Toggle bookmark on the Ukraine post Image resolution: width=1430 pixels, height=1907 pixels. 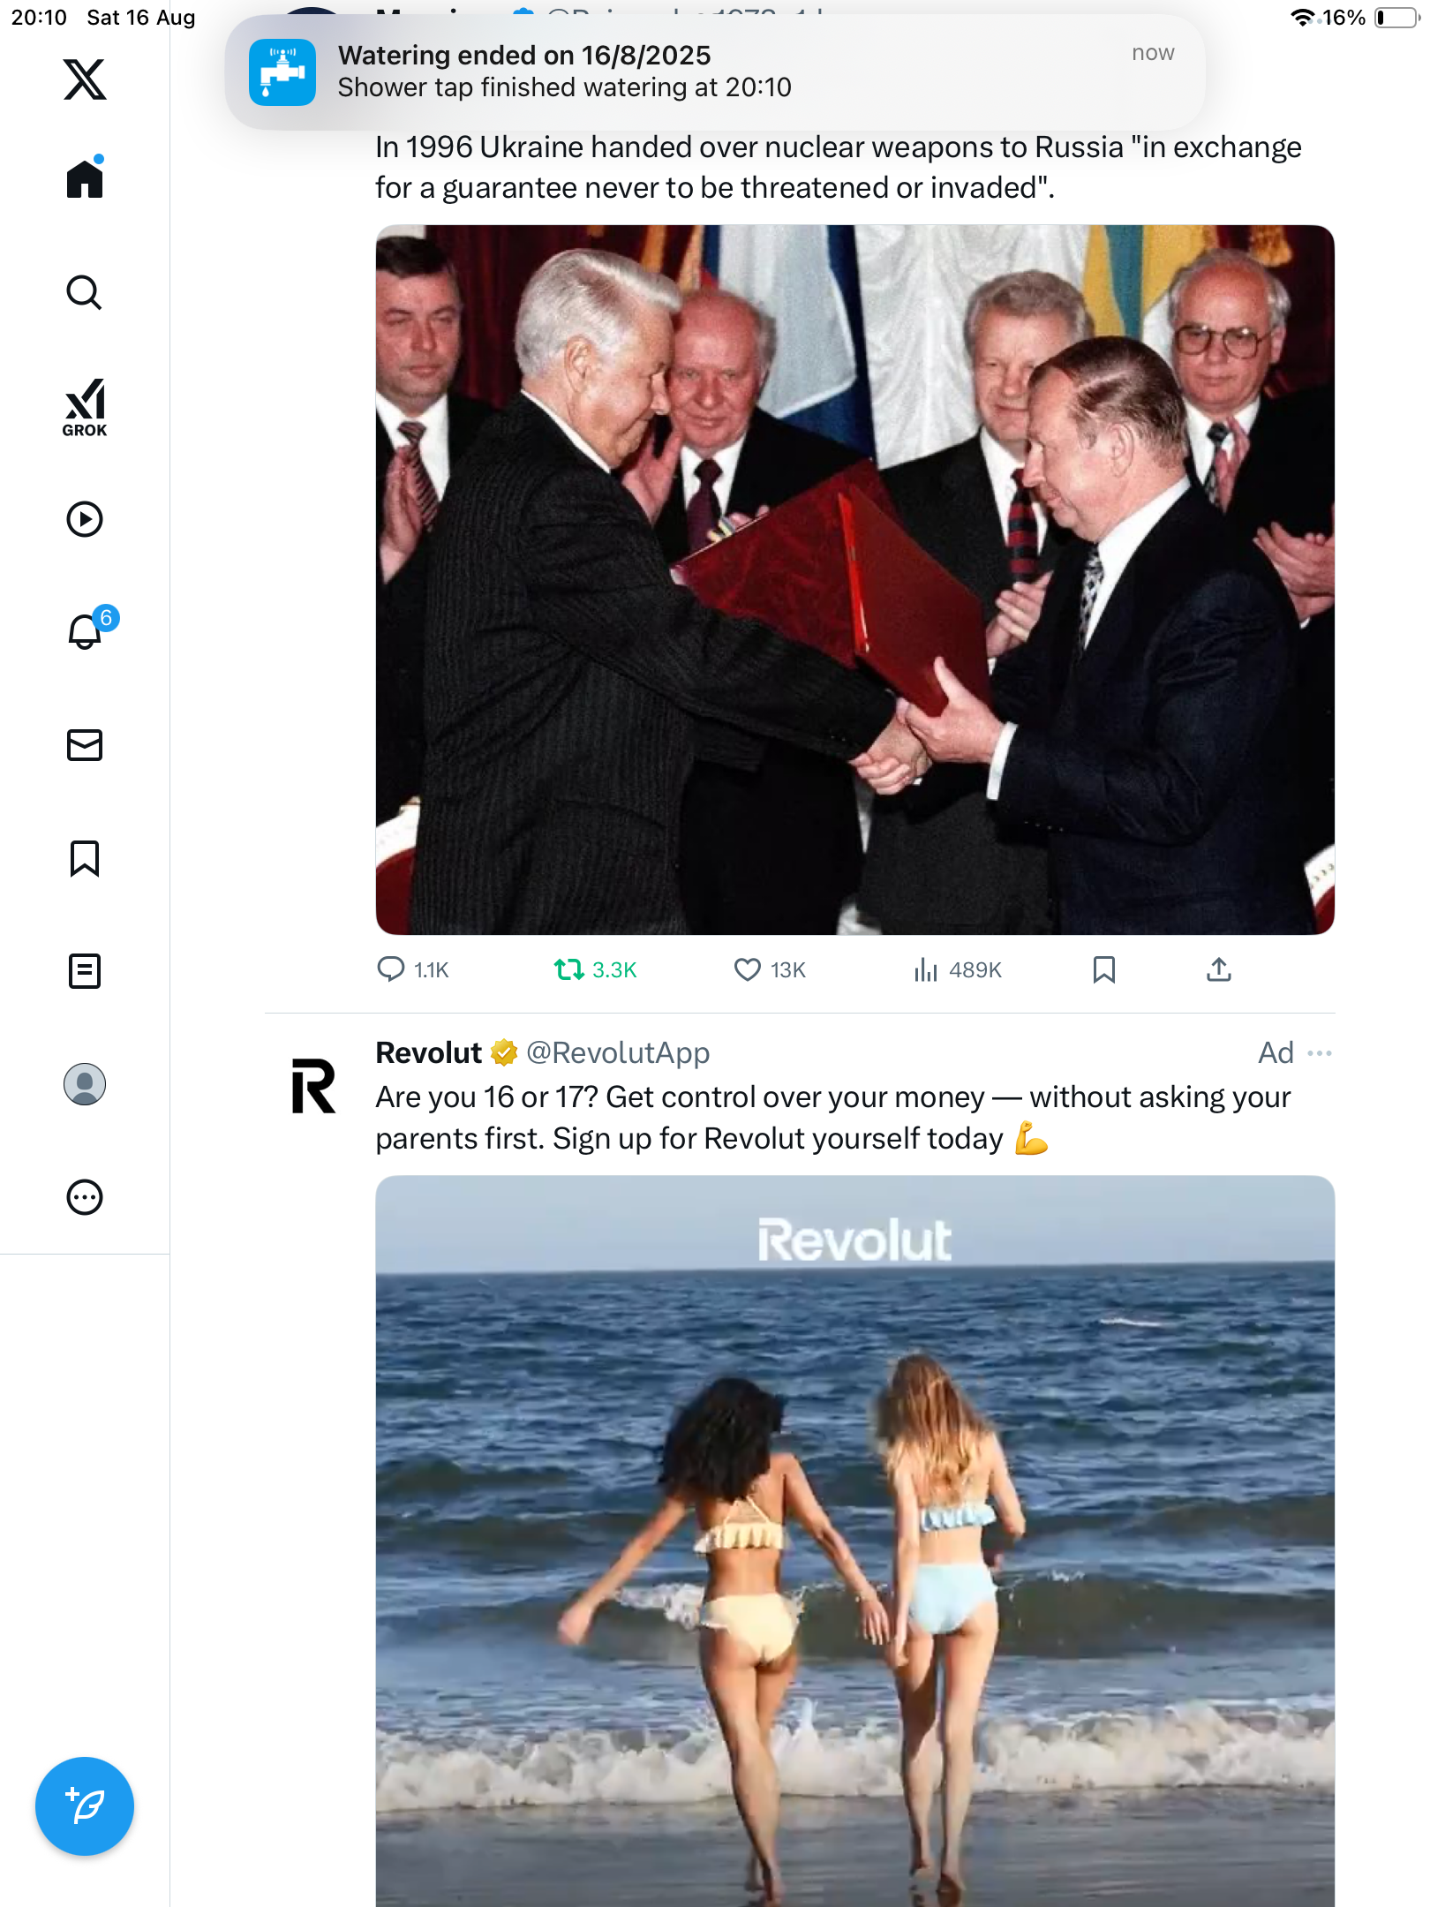(x=1103, y=970)
